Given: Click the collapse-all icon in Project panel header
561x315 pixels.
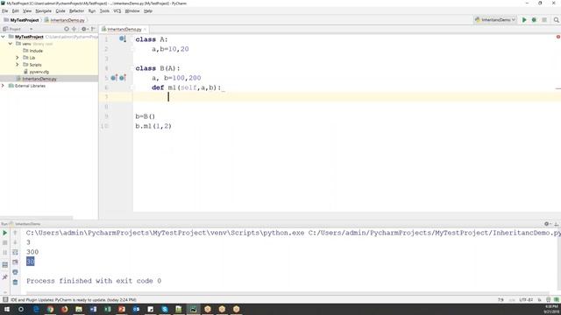Looking at the screenshot, I should point(74,29).
